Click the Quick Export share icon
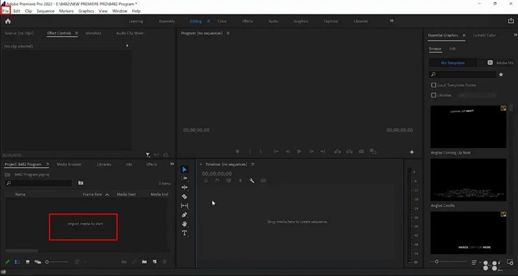 [511, 21]
